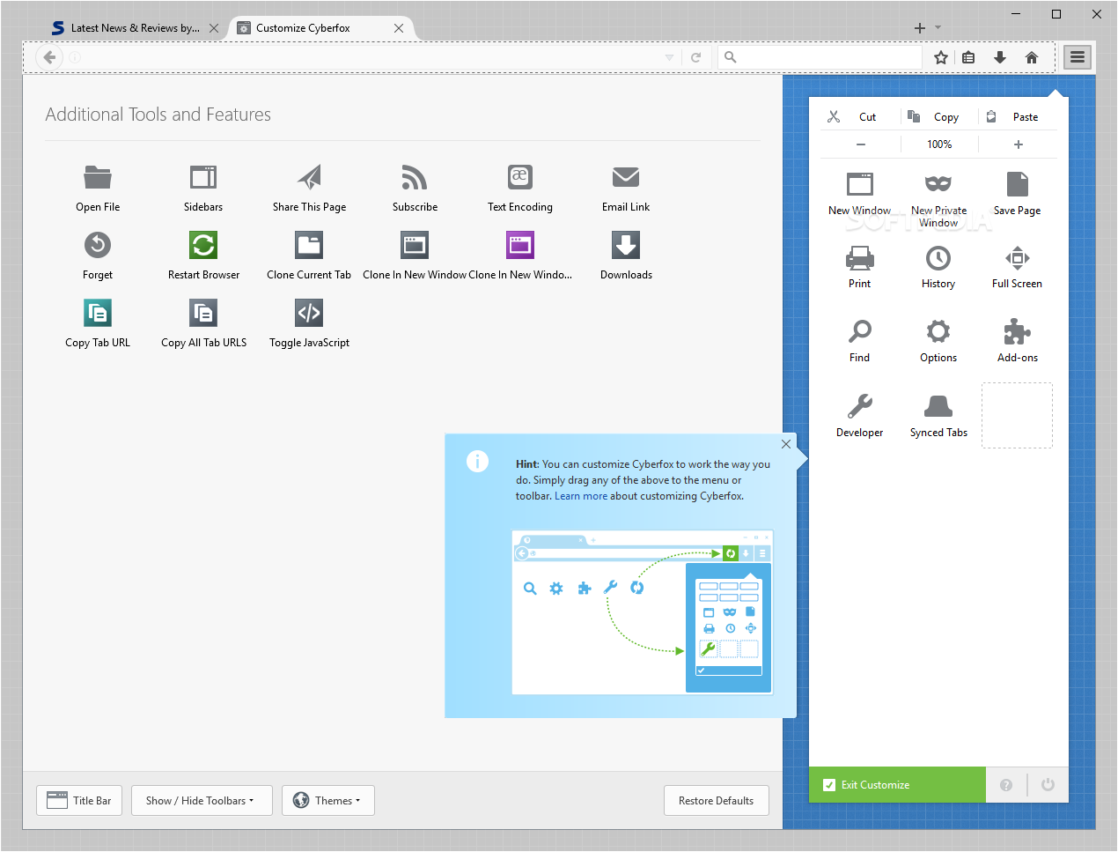Click the help question mark in menu panel
This screenshot has width=1118, height=852.
[x=1006, y=785]
